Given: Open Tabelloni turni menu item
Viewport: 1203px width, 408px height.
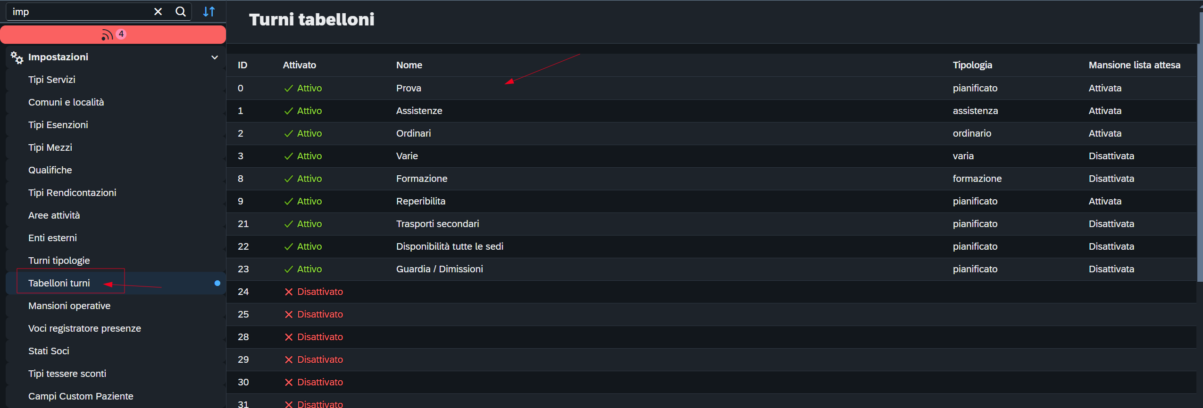Looking at the screenshot, I should tap(59, 283).
